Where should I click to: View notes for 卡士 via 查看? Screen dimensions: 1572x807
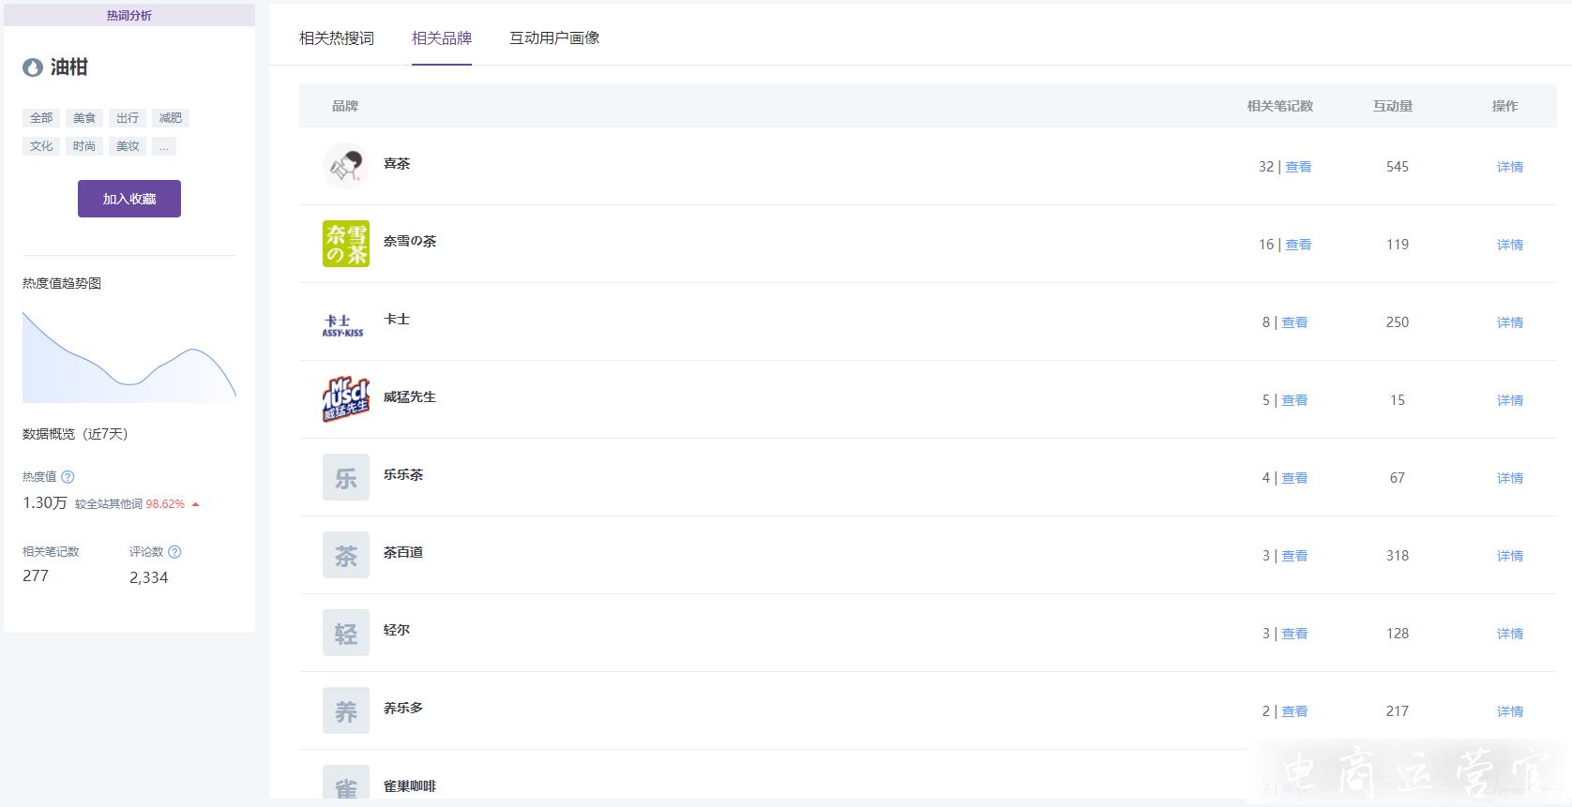click(x=1294, y=322)
